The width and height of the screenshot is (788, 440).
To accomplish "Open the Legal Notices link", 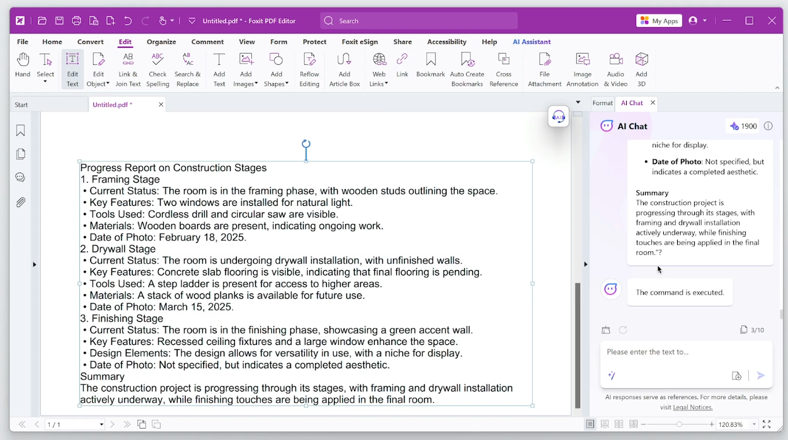I will pyautogui.click(x=693, y=407).
